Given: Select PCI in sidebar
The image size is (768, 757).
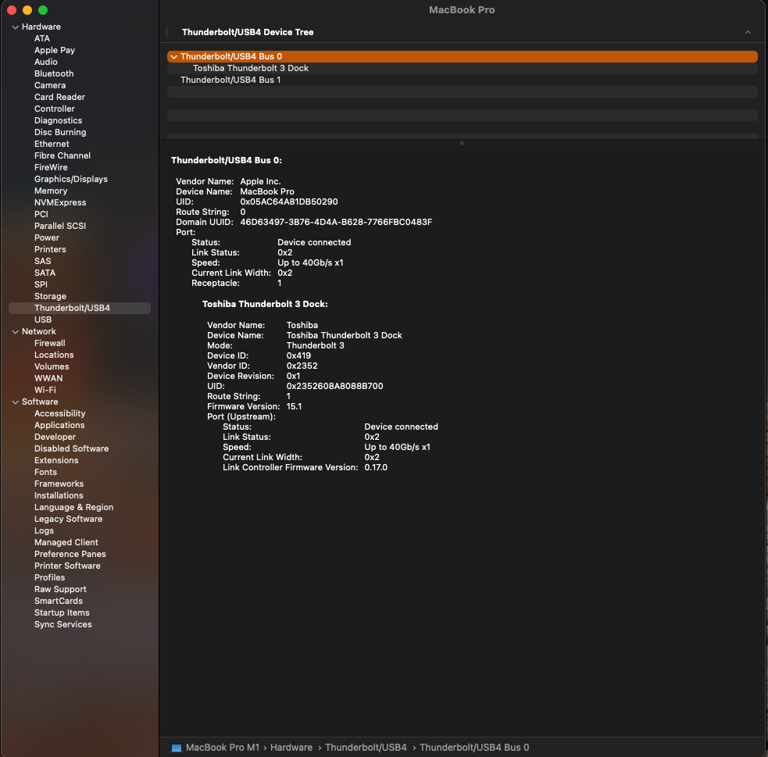Looking at the screenshot, I should point(41,215).
